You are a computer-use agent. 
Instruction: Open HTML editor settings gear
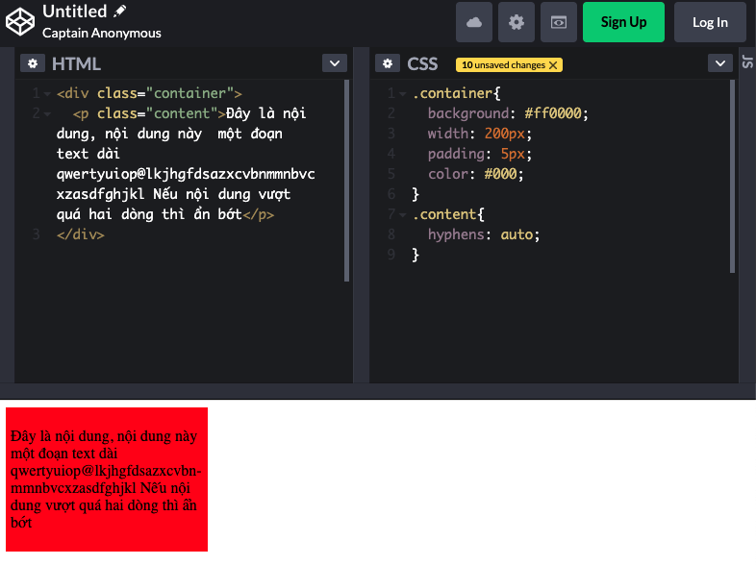[33, 63]
